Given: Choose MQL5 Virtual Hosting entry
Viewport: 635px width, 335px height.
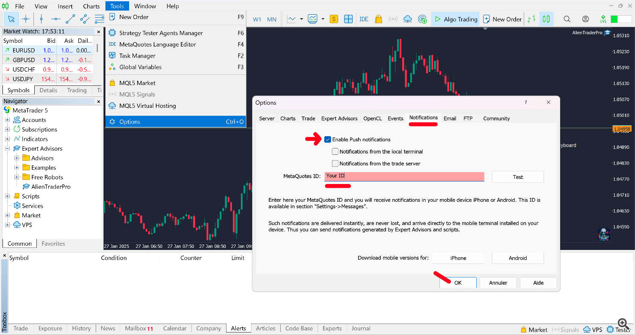Looking at the screenshot, I should tap(175, 106).
